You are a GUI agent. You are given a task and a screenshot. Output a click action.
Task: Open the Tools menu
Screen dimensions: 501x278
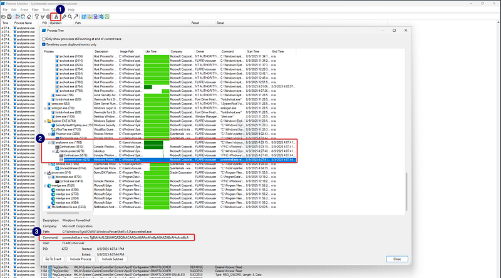click(x=46, y=10)
